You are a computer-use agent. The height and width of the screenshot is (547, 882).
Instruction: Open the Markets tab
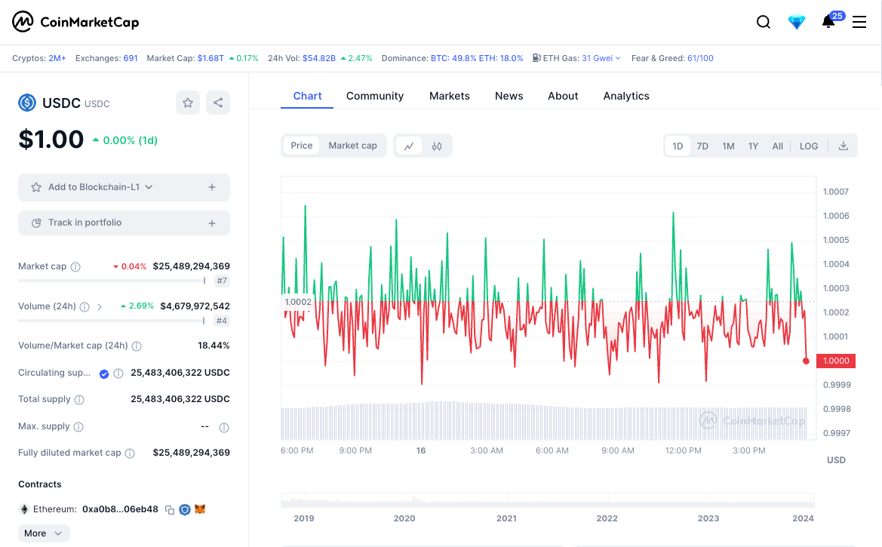click(x=450, y=96)
